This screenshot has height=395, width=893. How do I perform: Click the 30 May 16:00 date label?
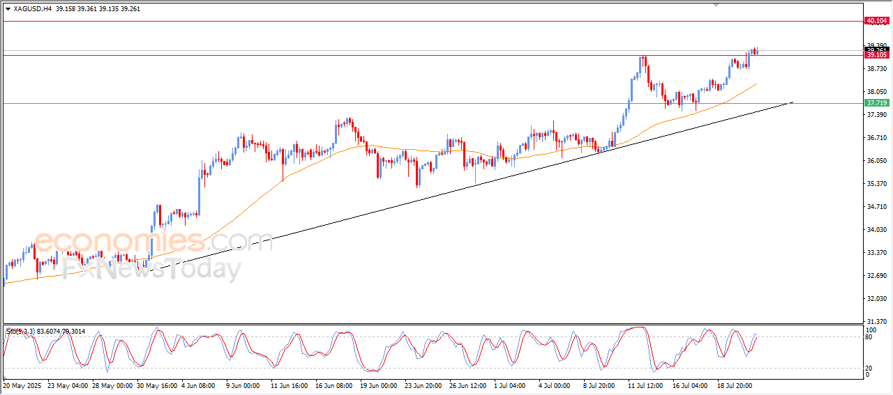click(157, 385)
